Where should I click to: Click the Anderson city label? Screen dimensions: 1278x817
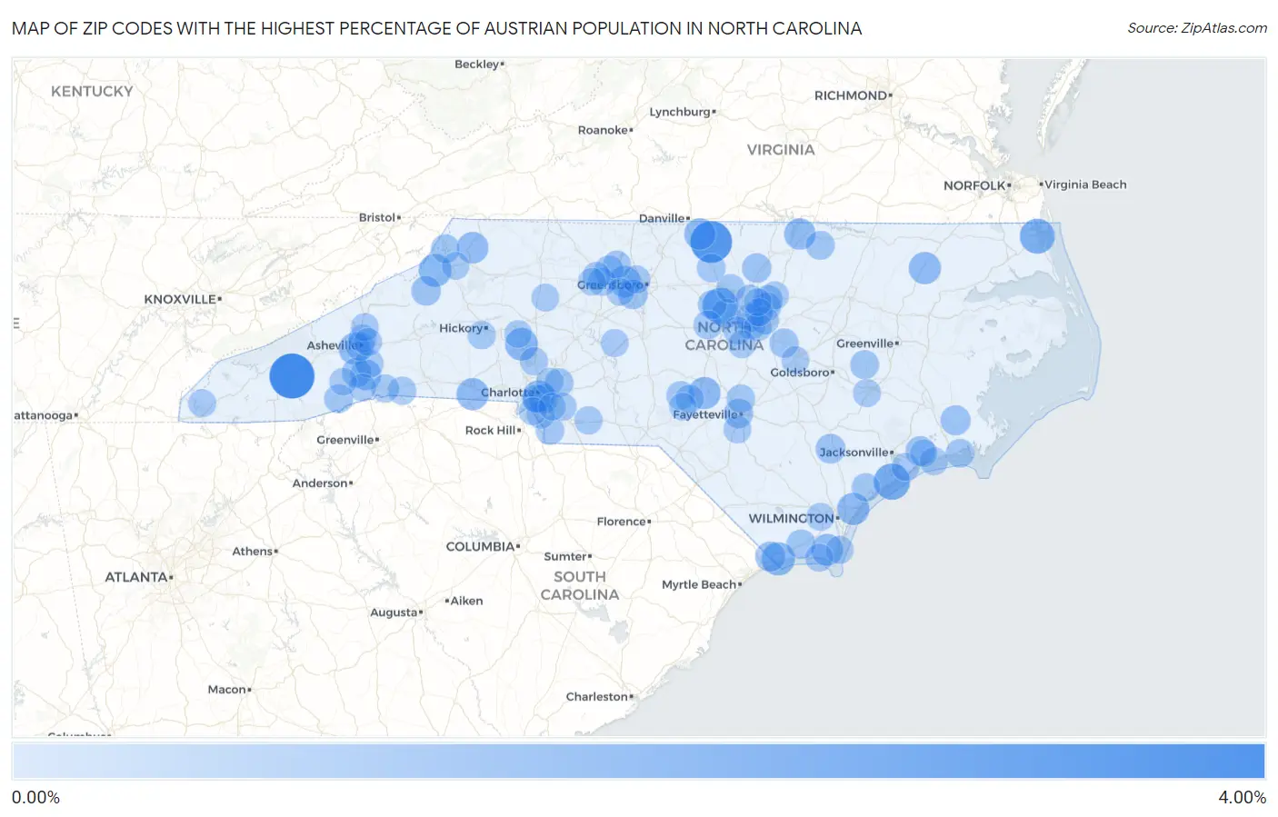coord(320,483)
